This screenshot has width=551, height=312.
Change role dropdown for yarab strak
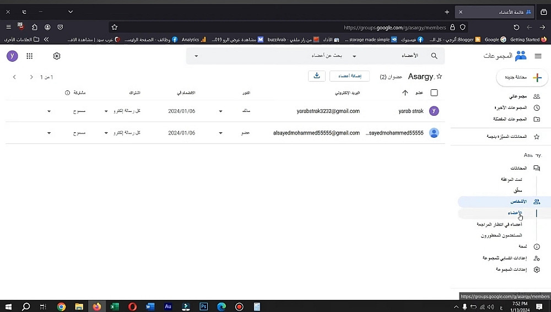click(x=221, y=111)
